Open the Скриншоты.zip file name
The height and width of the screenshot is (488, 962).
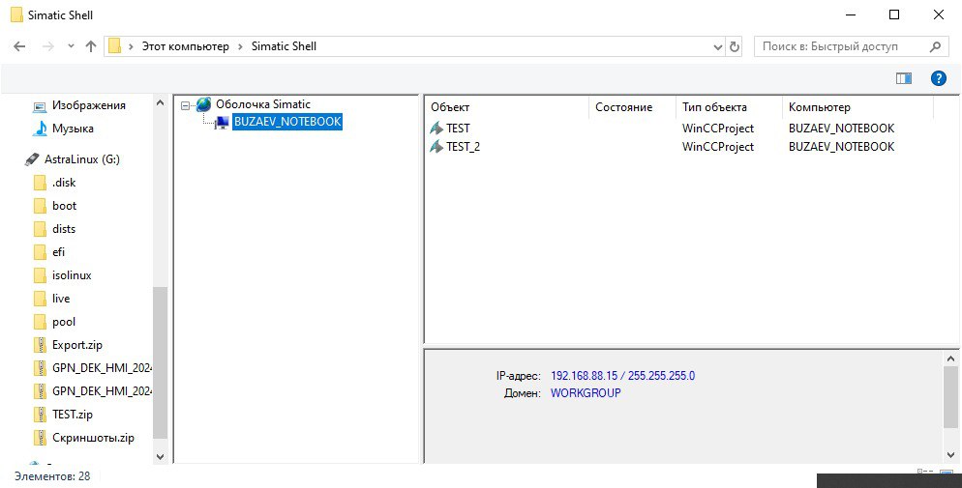tap(93, 438)
